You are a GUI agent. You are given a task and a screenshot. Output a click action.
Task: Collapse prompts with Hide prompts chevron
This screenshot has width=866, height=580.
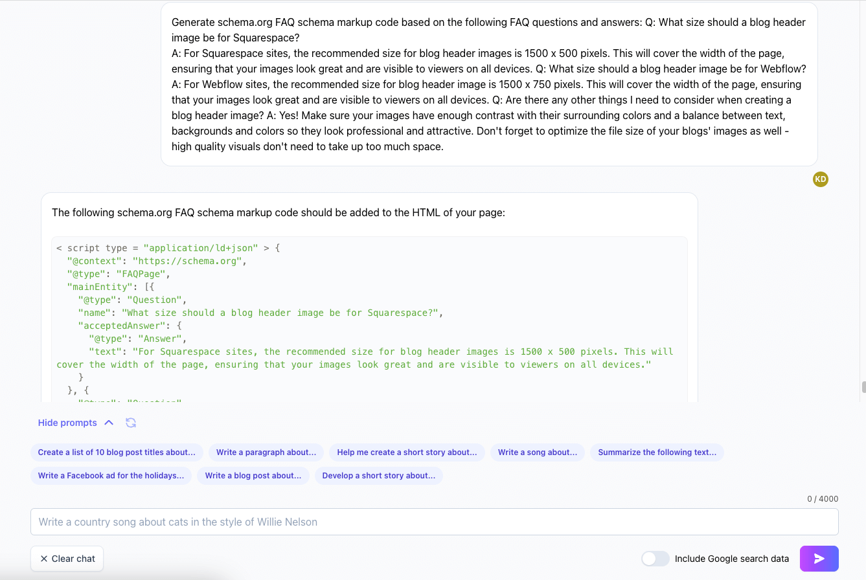[109, 423]
